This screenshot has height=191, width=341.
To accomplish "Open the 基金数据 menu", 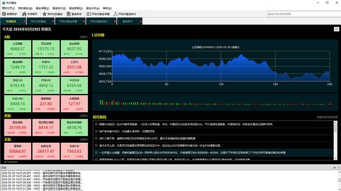I will coord(76,8).
